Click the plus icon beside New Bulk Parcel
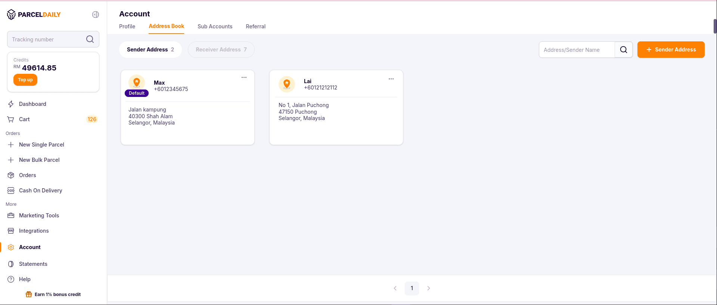Viewport: 717px width, 305px height. (11, 160)
